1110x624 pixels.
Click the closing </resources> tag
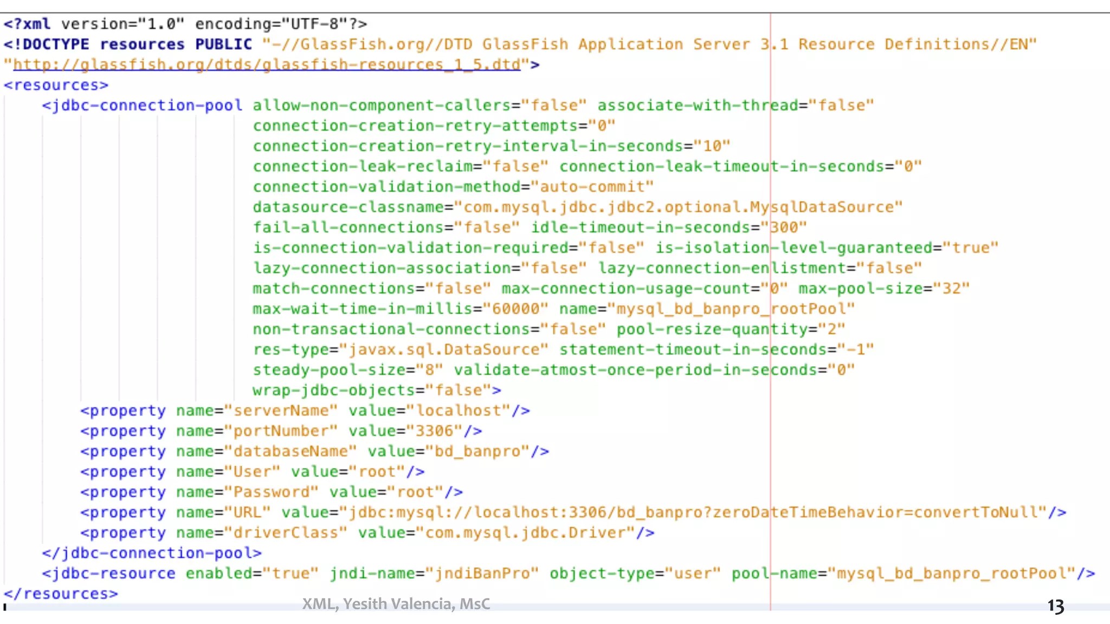(x=61, y=594)
